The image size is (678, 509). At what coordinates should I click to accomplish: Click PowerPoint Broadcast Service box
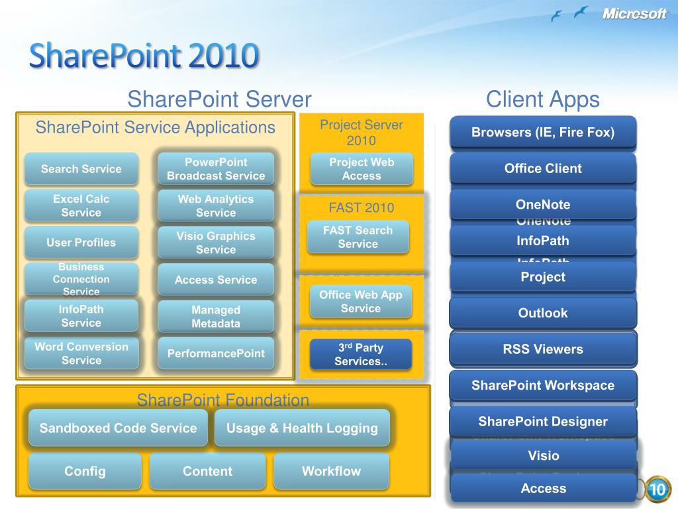click(216, 169)
